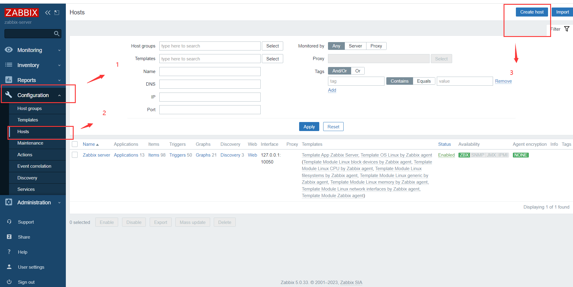Click the Configuration wrench icon
The height and width of the screenshot is (287, 573).
click(x=9, y=95)
